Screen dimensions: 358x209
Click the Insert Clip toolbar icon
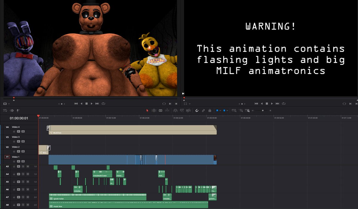[x=175, y=110]
